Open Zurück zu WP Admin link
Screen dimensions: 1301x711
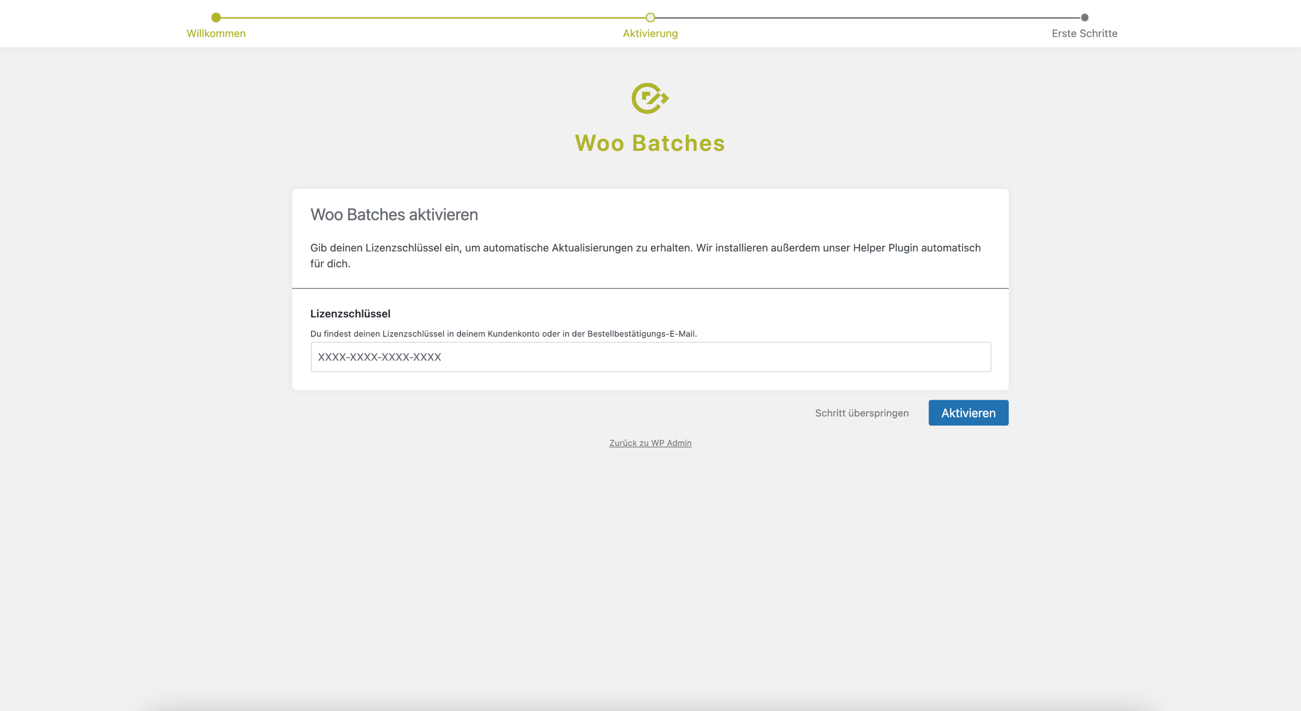point(650,443)
